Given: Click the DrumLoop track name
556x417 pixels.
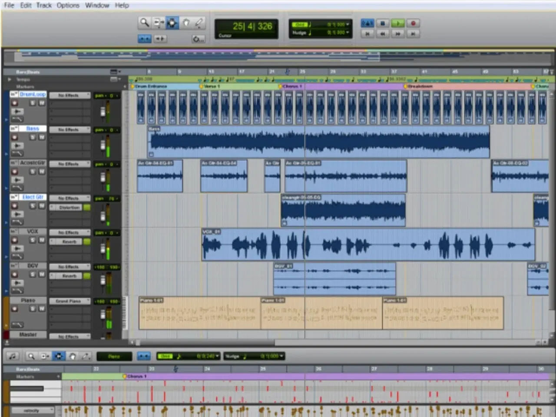Looking at the screenshot, I should [x=33, y=94].
